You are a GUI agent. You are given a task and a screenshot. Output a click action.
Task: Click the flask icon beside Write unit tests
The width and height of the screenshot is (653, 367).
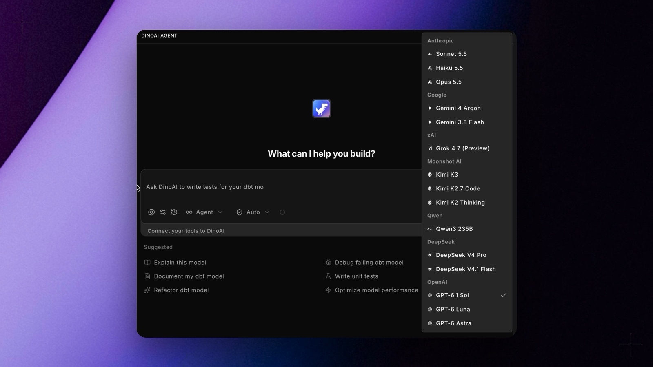pyautogui.click(x=328, y=276)
